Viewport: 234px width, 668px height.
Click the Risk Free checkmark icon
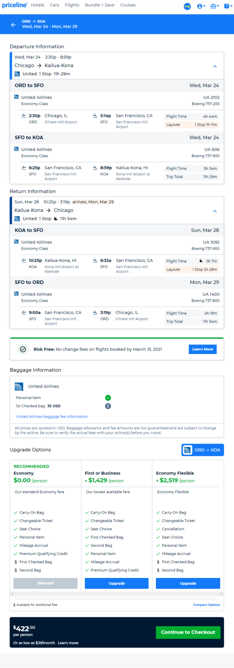tap(23, 349)
